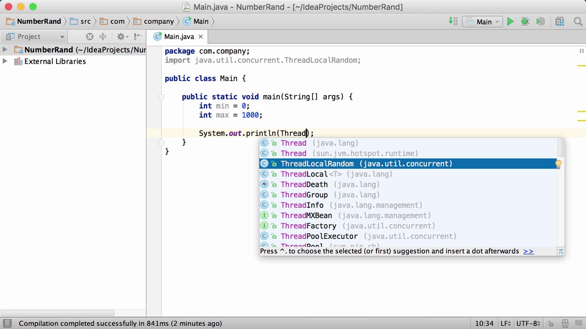This screenshot has width=586, height=329.
Task: Click the completion popup scrollbar
Action: [x=561, y=148]
